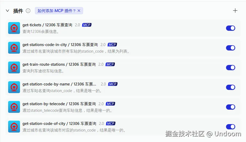
Task: Click MCP badge on get-station-code-of-city row
Action: [x=111, y=124]
